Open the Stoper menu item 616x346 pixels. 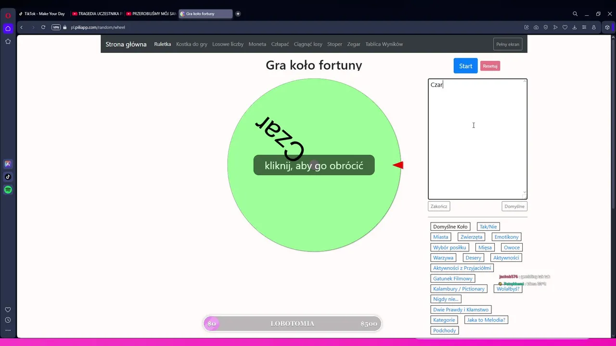tap(334, 44)
